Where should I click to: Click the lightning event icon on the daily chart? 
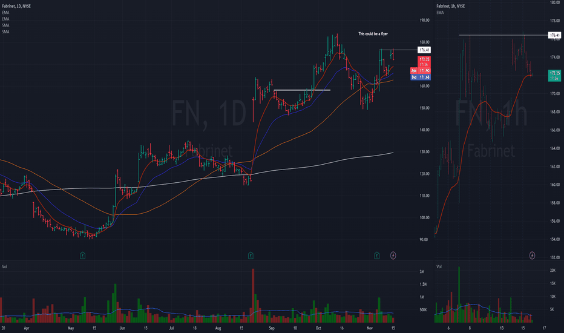[393, 256]
